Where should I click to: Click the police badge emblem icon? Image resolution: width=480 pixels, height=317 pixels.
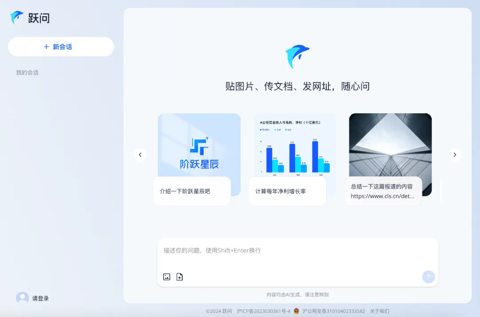[x=296, y=311]
